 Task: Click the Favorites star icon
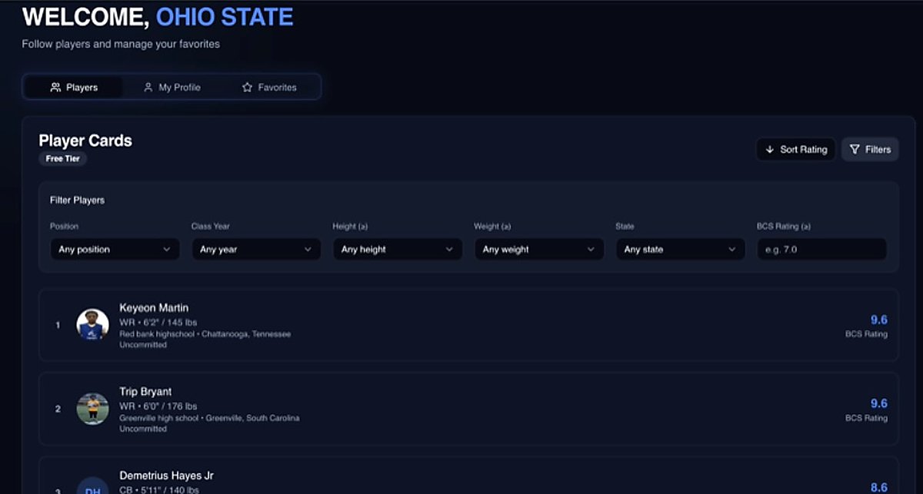click(x=247, y=88)
